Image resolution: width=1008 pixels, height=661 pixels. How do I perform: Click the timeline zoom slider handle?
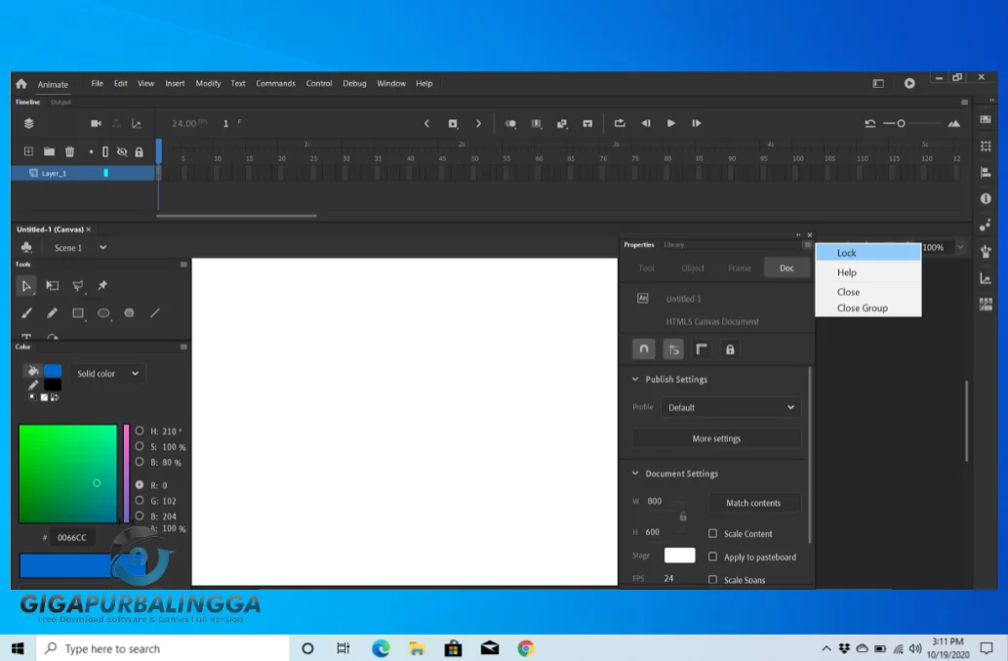coord(901,123)
